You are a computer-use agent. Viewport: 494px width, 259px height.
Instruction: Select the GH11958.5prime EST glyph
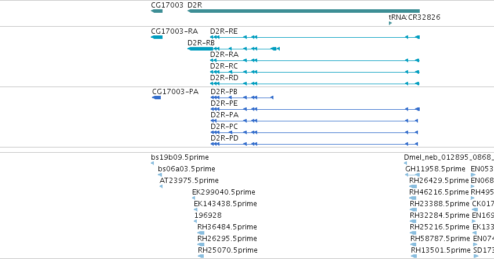pyautogui.click(x=412, y=175)
